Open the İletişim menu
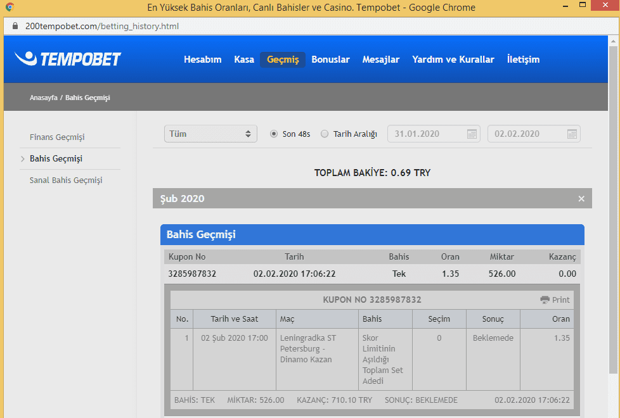 coord(523,60)
